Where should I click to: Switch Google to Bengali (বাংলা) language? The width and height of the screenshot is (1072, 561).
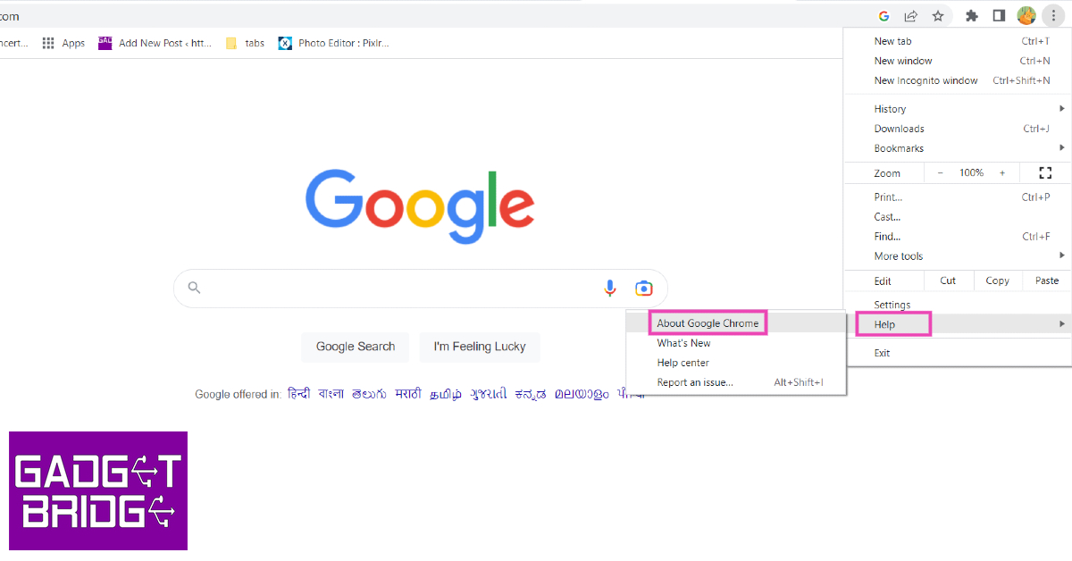pyautogui.click(x=331, y=394)
